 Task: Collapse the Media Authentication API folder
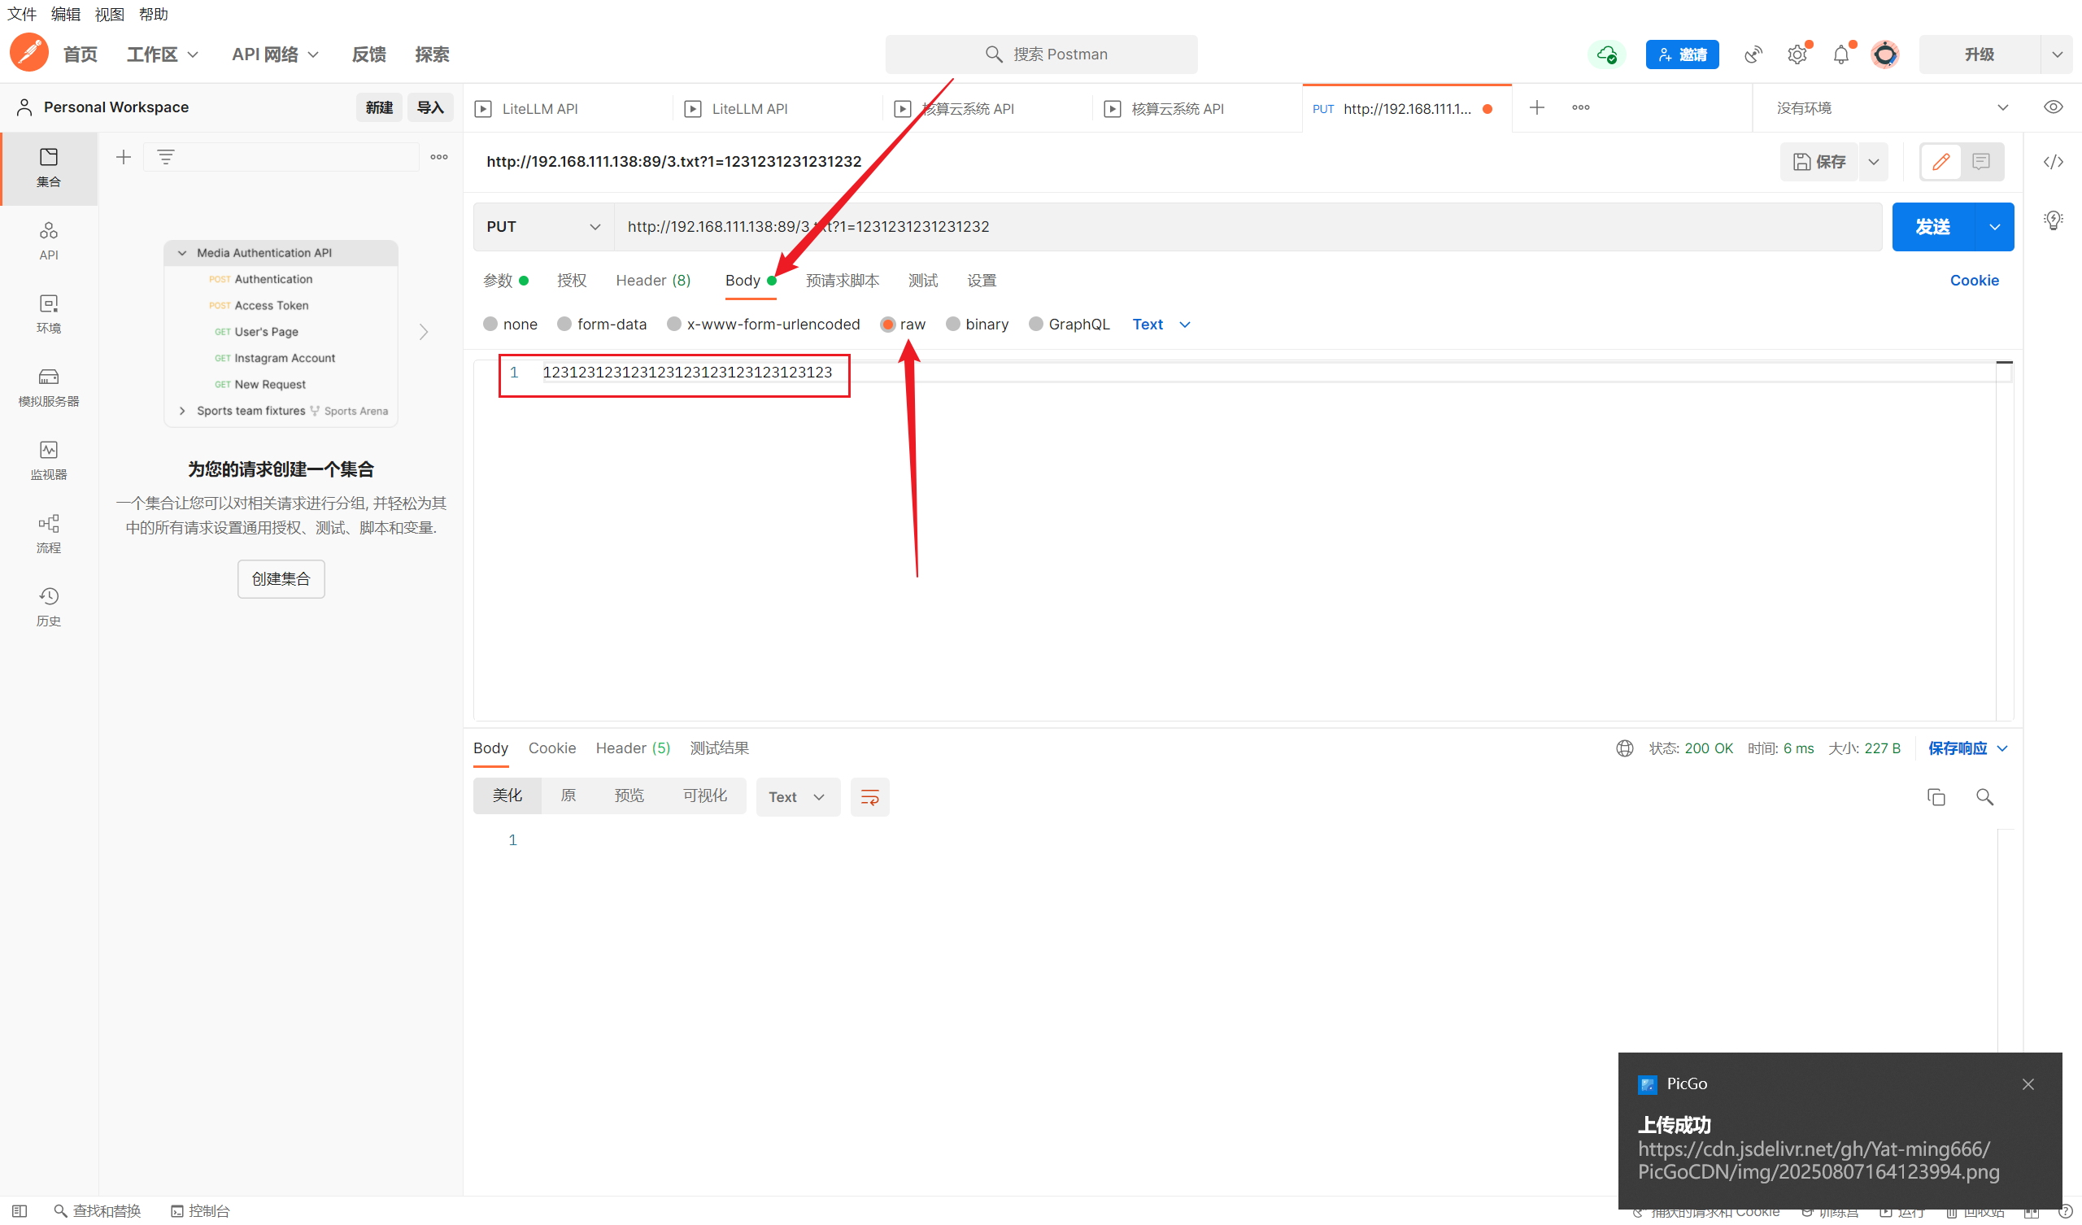point(183,253)
